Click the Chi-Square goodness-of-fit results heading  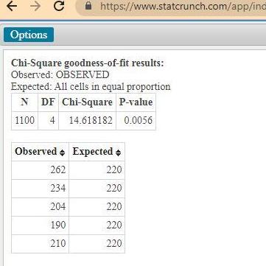click(x=87, y=63)
